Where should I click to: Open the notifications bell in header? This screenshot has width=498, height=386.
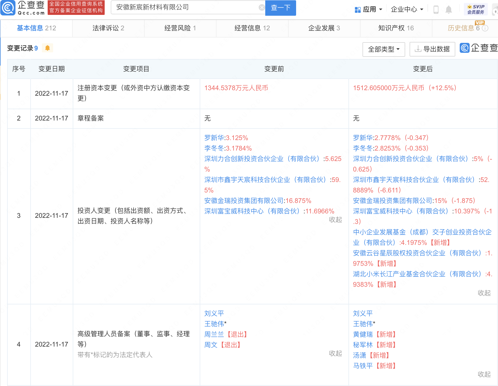tap(448, 10)
